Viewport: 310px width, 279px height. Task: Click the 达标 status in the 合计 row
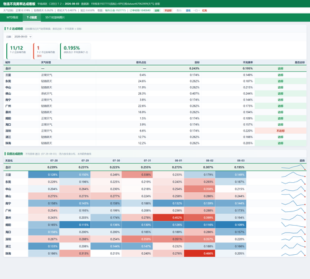(280, 68)
